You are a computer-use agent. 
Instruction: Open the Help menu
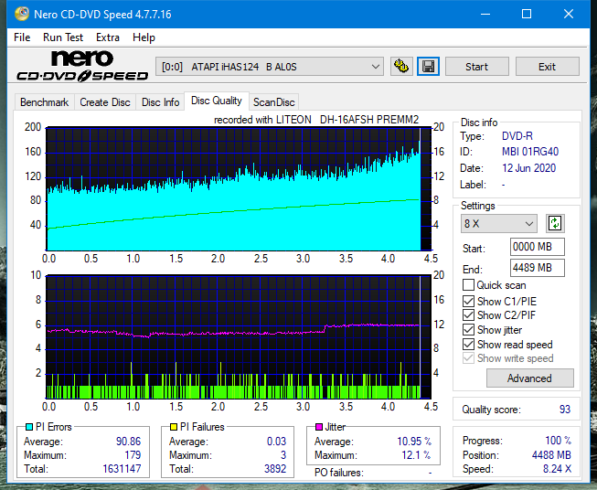144,37
